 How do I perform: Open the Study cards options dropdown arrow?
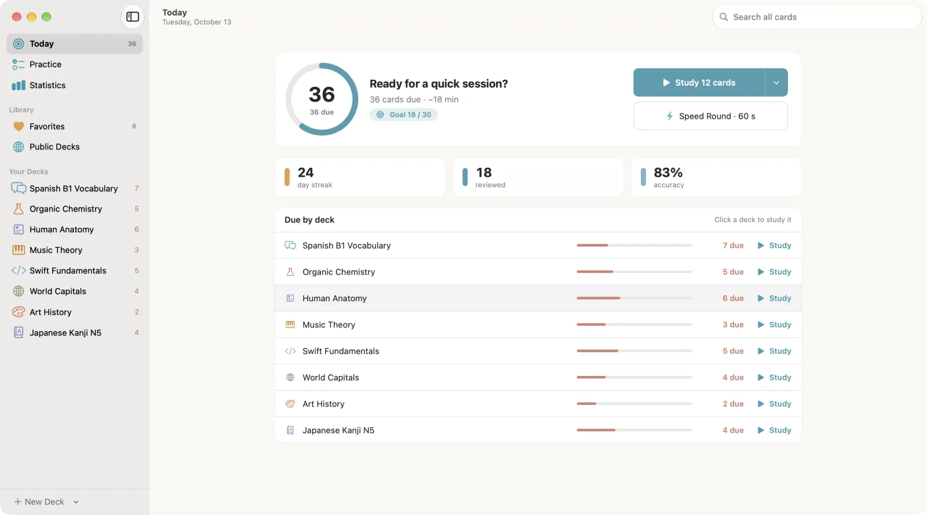coord(776,82)
